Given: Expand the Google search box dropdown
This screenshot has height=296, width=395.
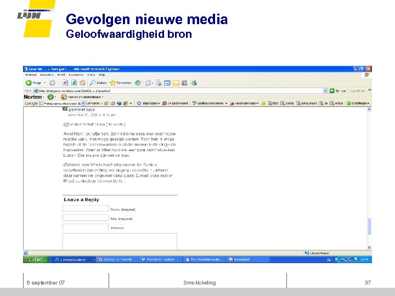Looking at the screenshot, I should coord(83,104).
